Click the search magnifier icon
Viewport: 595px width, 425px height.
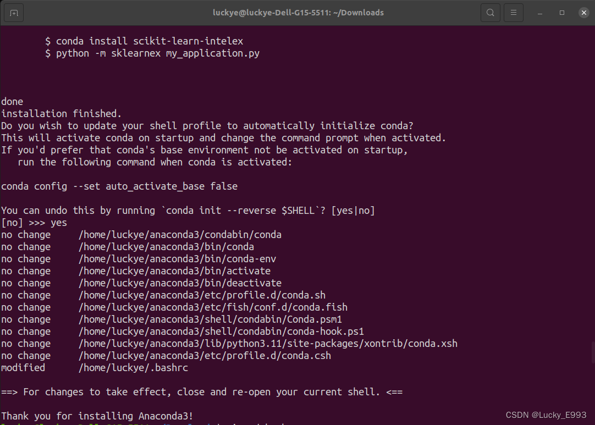point(490,12)
